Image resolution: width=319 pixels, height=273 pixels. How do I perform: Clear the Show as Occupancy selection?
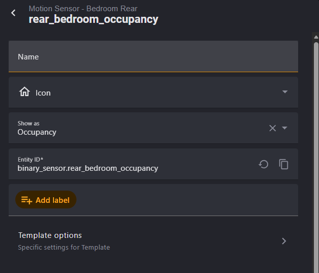pyautogui.click(x=273, y=128)
